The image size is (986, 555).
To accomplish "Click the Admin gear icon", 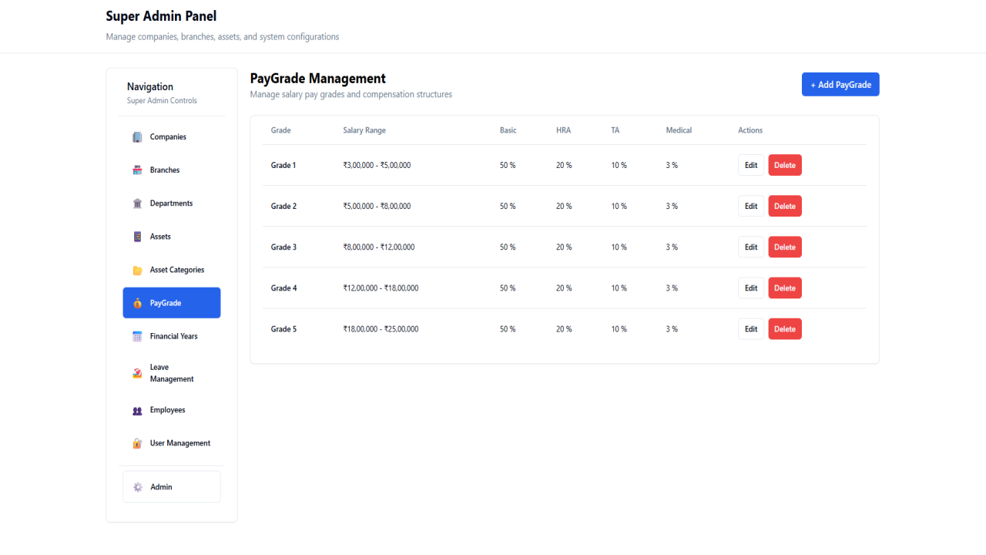I will coord(138,487).
